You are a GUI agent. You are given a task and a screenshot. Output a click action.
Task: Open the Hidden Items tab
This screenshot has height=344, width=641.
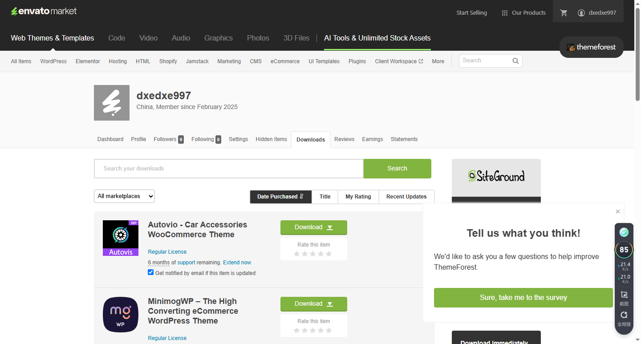point(272,139)
